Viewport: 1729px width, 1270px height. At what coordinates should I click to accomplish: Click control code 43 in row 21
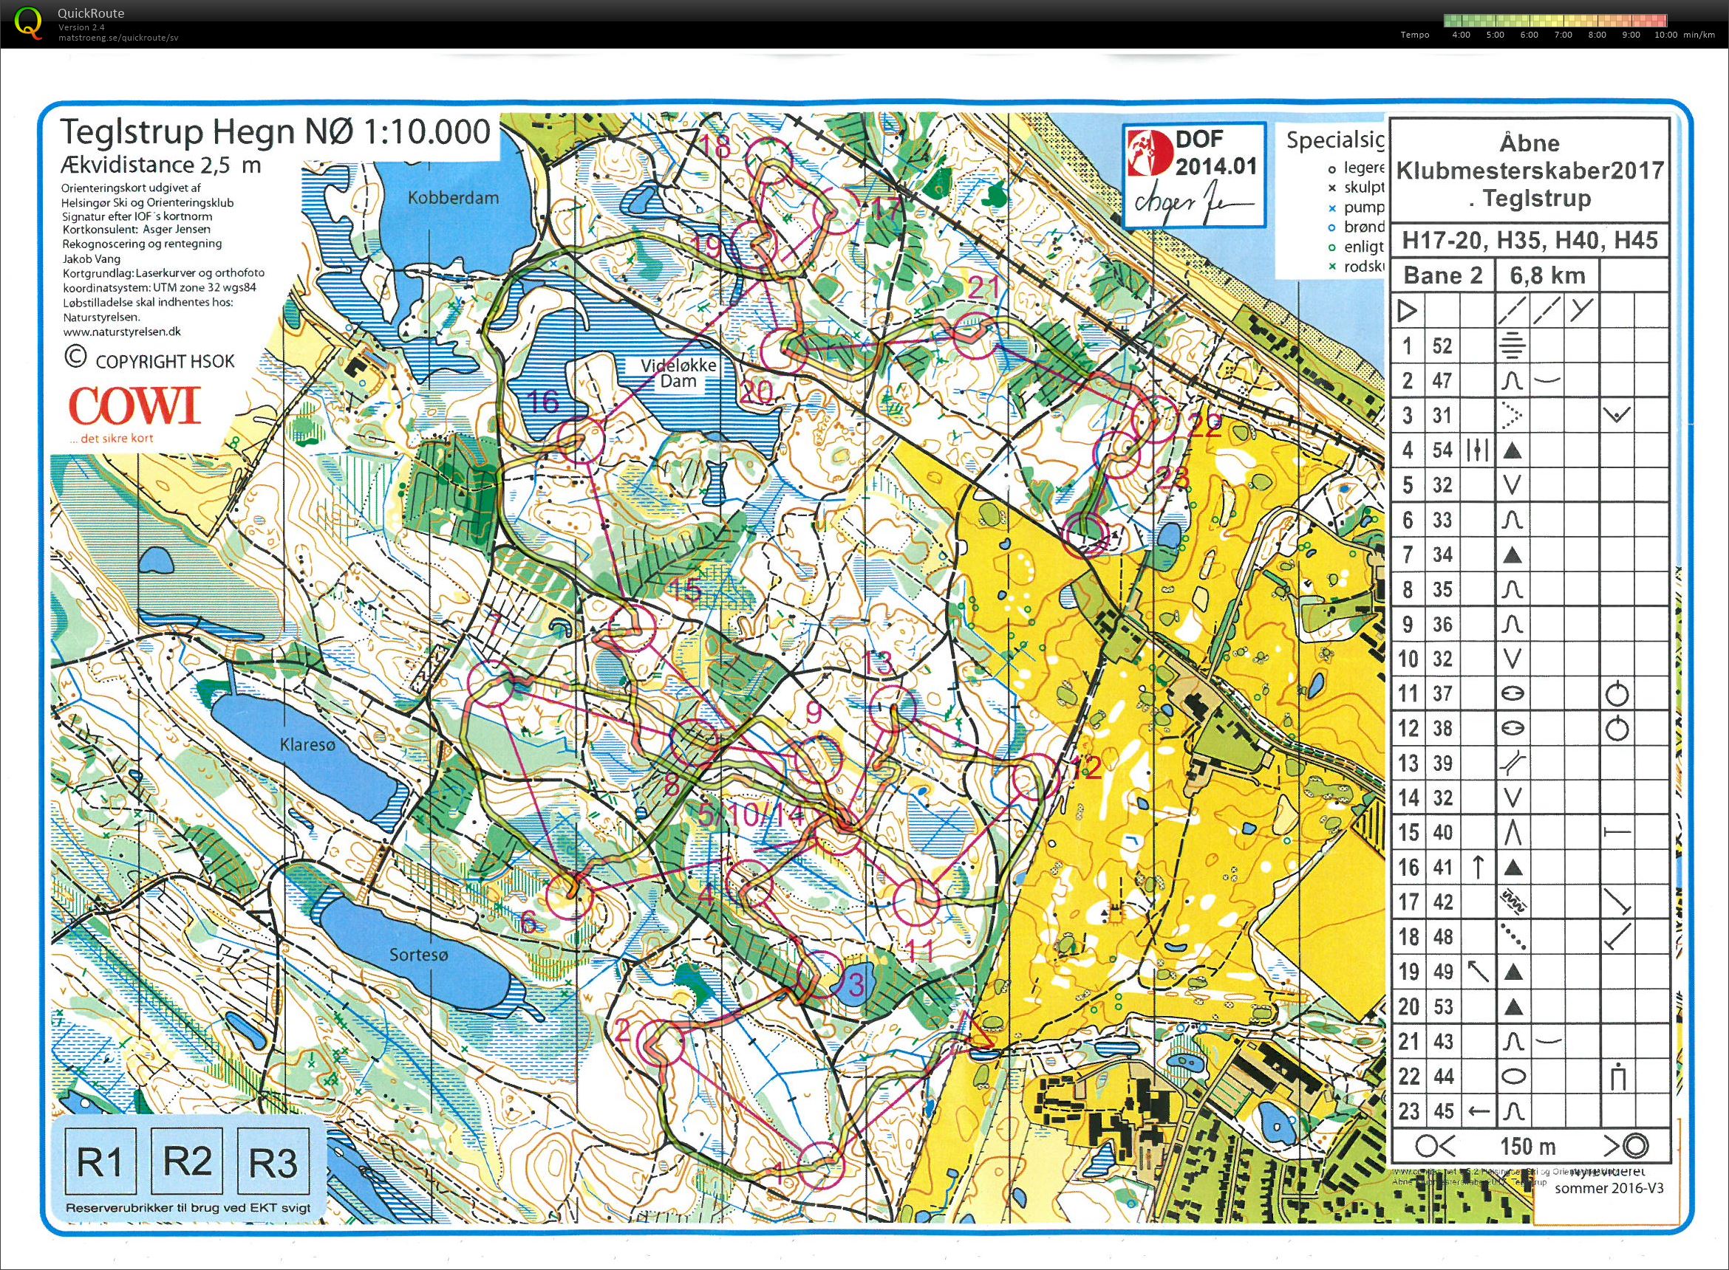pos(1442,1042)
